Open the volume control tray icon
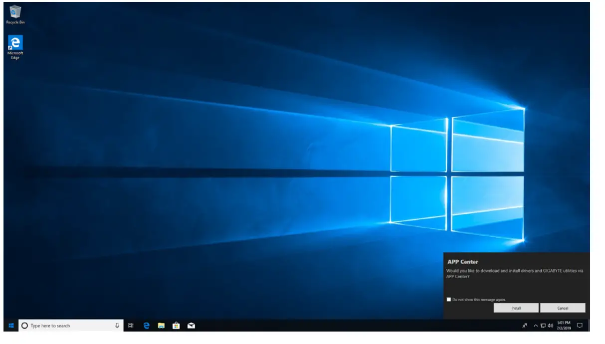The height and width of the screenshot is (344, 605). [x=551, y=326]
